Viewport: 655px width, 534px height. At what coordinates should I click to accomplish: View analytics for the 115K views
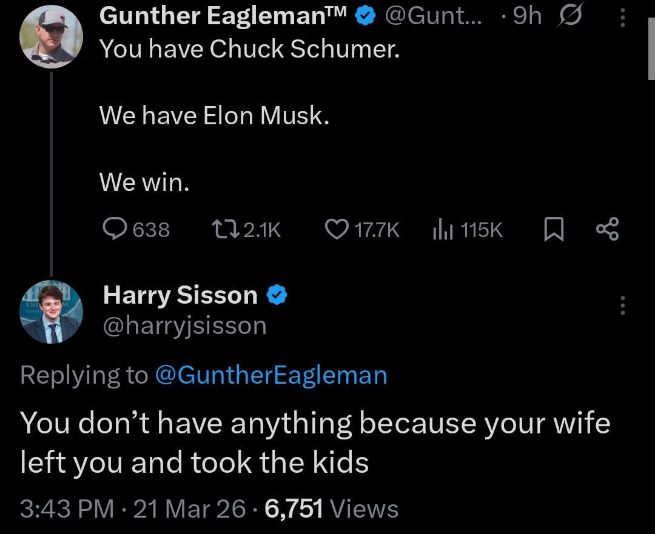pyautogui.click(x=443, y=229)
